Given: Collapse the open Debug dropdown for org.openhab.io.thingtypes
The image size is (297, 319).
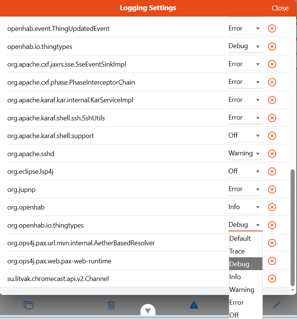Looking at the screenshot, I should [x=245, y=225].
